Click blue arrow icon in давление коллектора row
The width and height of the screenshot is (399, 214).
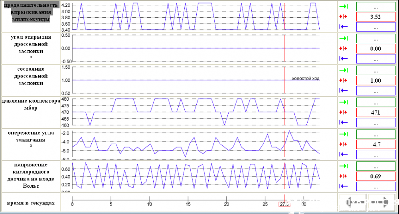(344, 122)
